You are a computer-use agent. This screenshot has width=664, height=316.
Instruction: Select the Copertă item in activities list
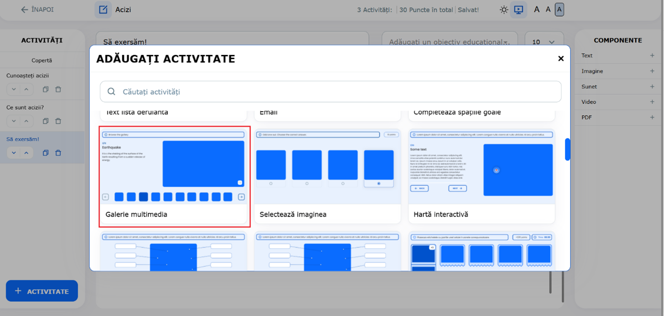pyautogui.click(x=42, y=60)
